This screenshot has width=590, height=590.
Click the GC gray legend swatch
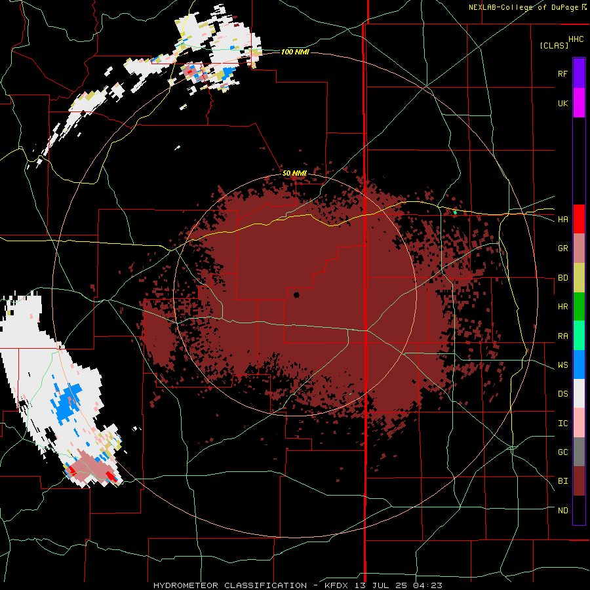tap(579, 452)
